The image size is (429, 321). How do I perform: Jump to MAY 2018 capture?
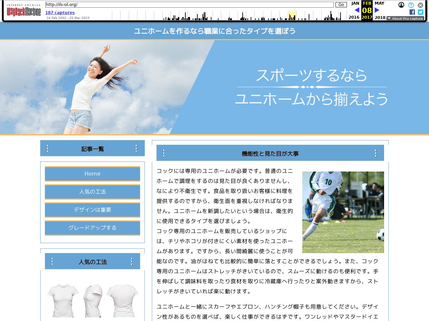[x=379, y=3]
